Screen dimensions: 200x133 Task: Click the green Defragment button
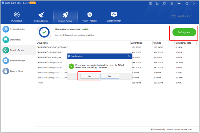pos(184,32)
